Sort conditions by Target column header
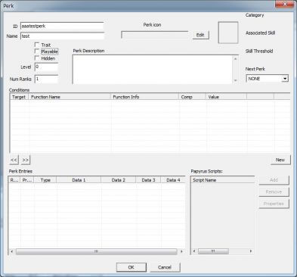The width and height of the screenshot is (297, 277). click(x=19, y=97)
